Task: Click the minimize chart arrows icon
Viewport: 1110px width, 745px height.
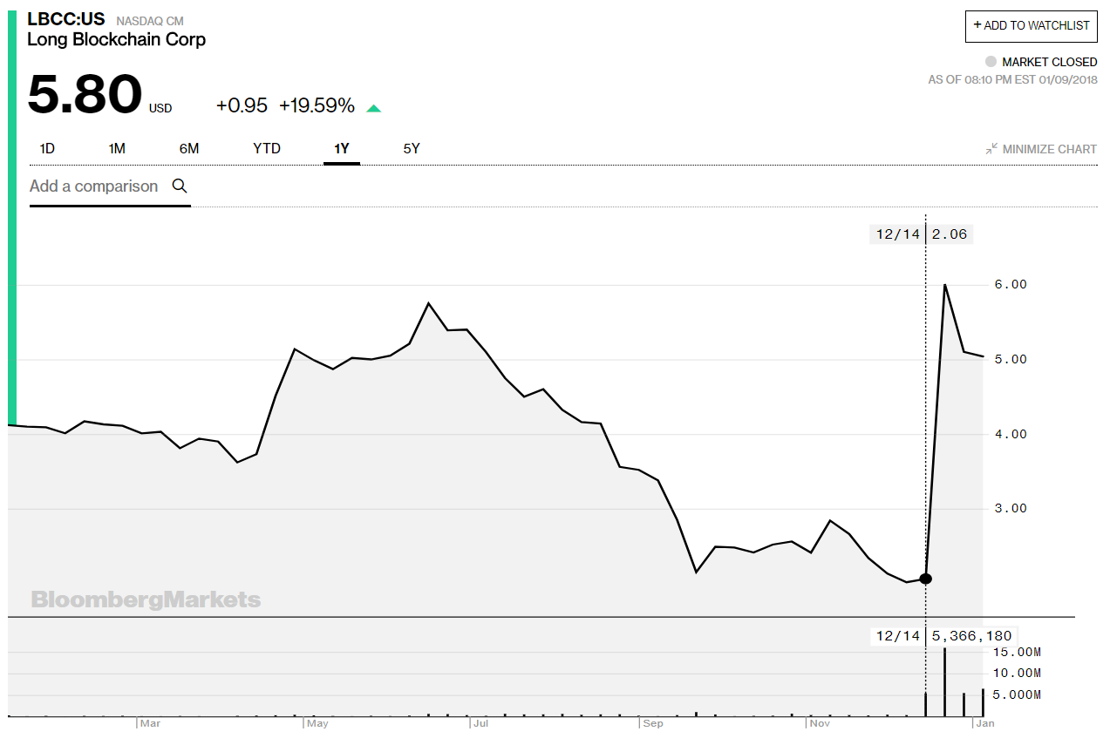Action: [991, 149]
